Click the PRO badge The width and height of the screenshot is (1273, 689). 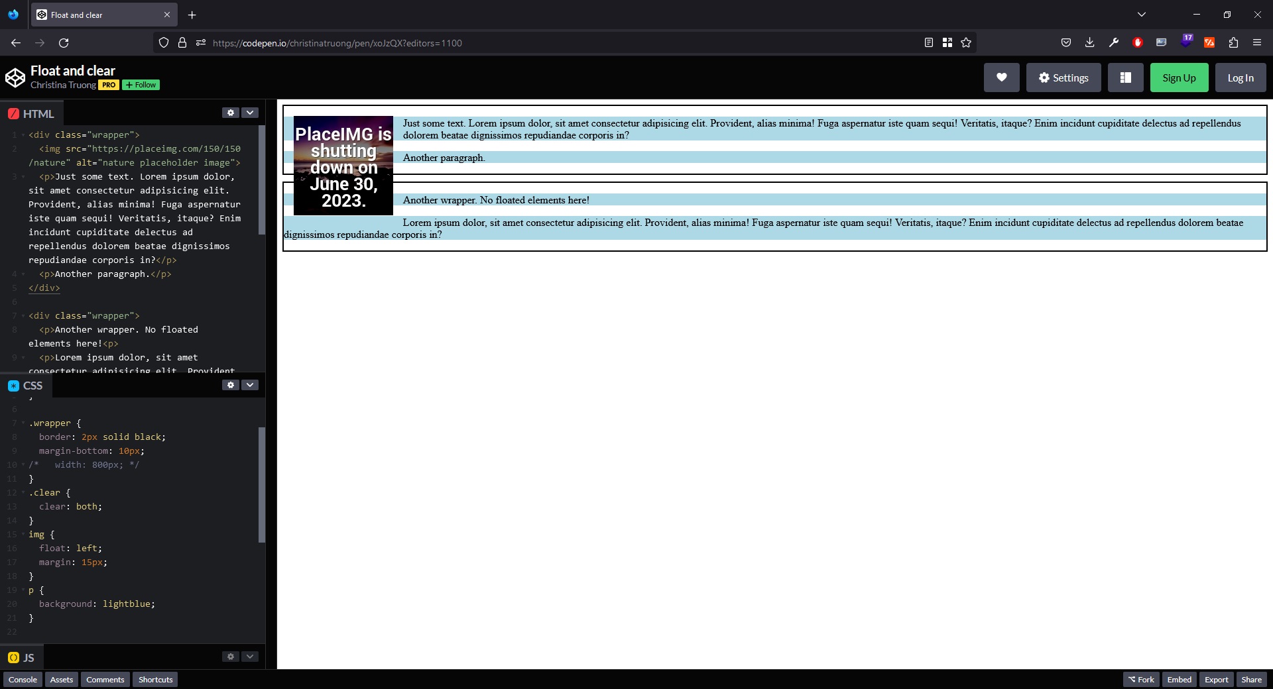(109, 85)
